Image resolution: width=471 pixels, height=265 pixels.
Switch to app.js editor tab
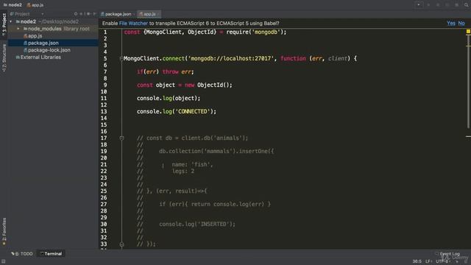149,14
